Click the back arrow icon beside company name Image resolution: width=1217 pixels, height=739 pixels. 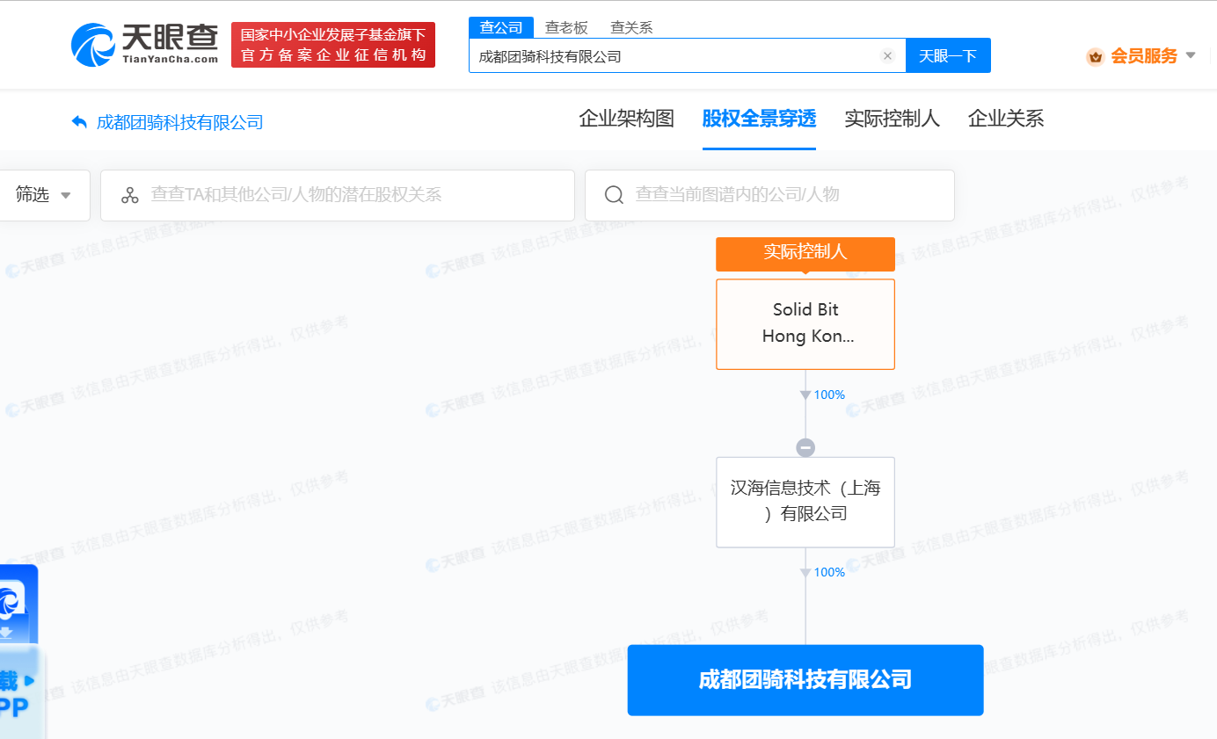point(79,122)
